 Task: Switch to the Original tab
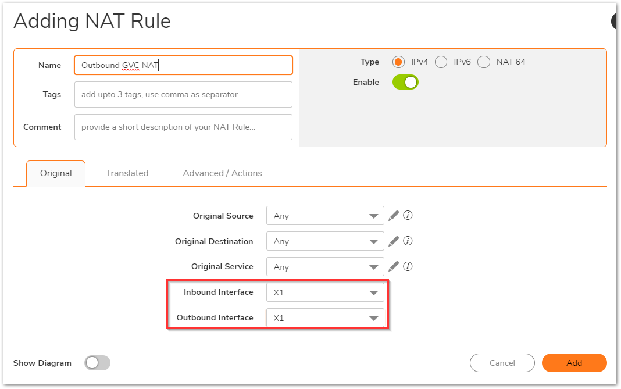56,173
